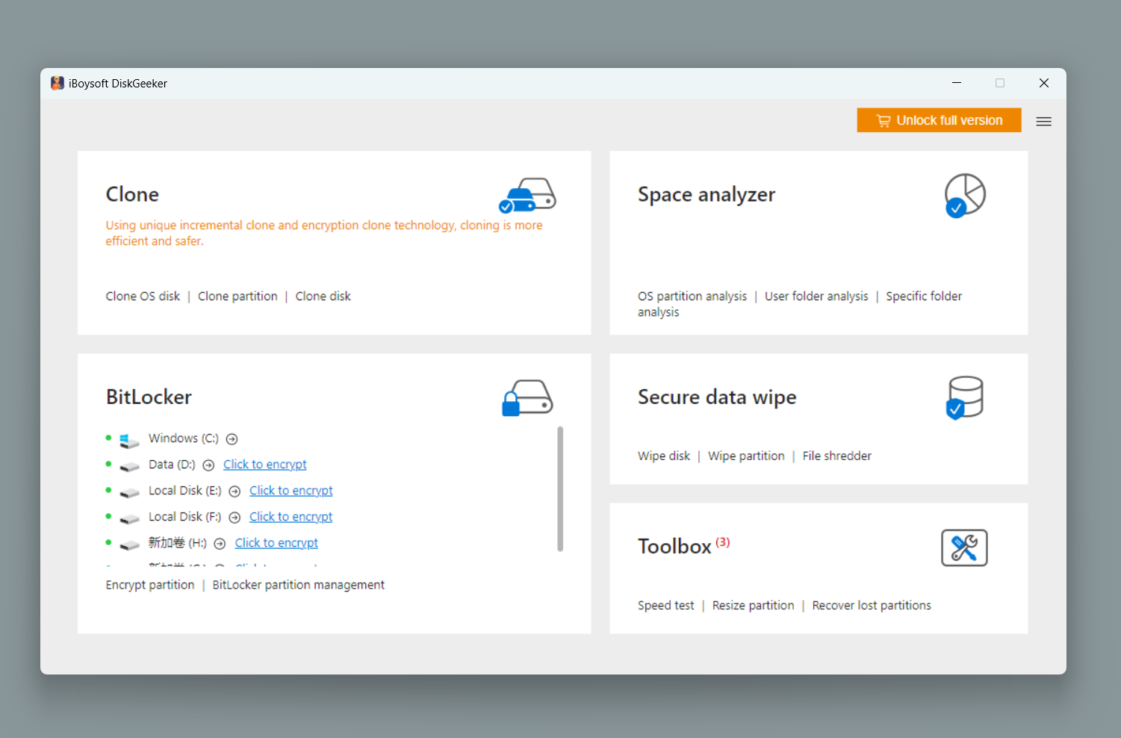Open Resize partition tool

pyautogui.click(x=753, y=606)
